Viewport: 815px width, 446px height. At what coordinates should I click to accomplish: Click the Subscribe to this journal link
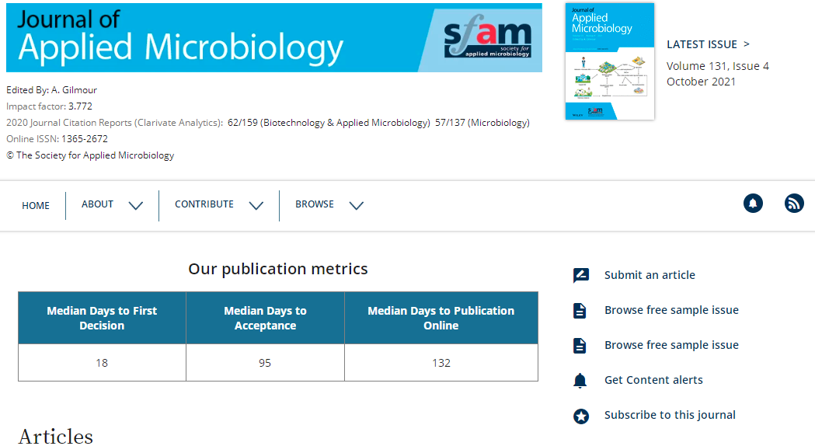click(670, 415)
